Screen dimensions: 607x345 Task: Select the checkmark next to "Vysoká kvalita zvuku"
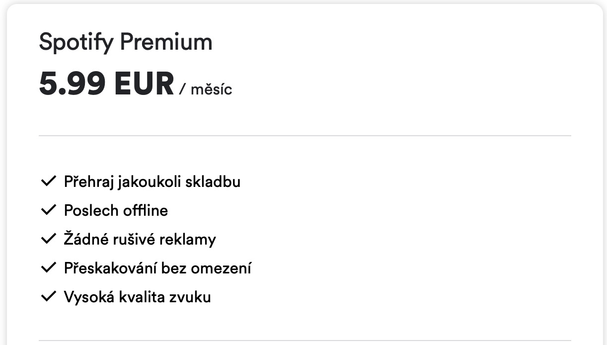click(48, 297)
